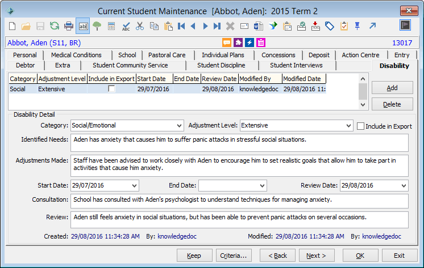Viewport: 424px width, 268px height.
Task: Run spell check with ABC checkmark icon
Action: coord(126,26)
